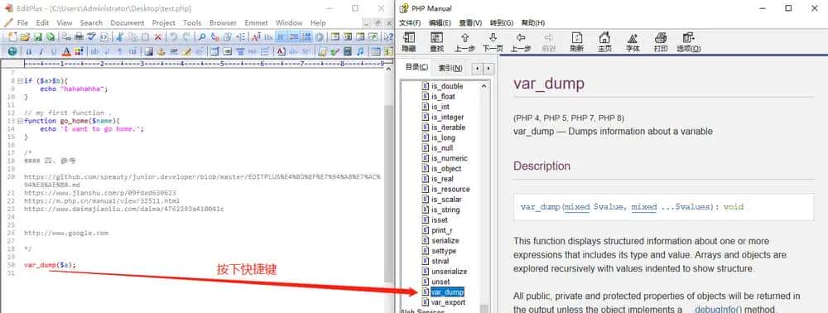This screenshot has height=313, width=828.
Task: Print the page with 打印 button
Action: (661, 42)
